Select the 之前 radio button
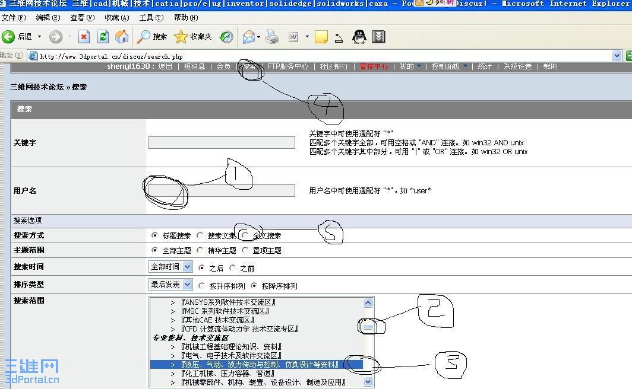Image resolution: width=632 pixels, height=389 pixels. pos(233,267)
